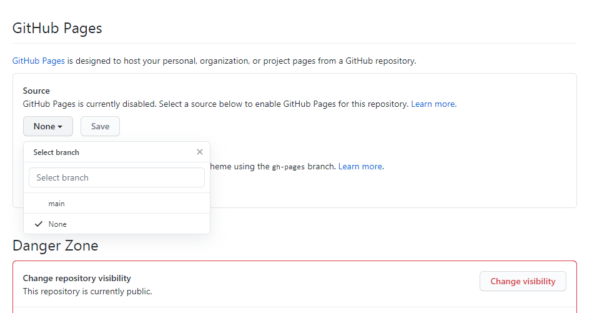Image resolution: width=592 pixels, height=313 pixels.
Task: Click the Source label
Action: point(36,91)
